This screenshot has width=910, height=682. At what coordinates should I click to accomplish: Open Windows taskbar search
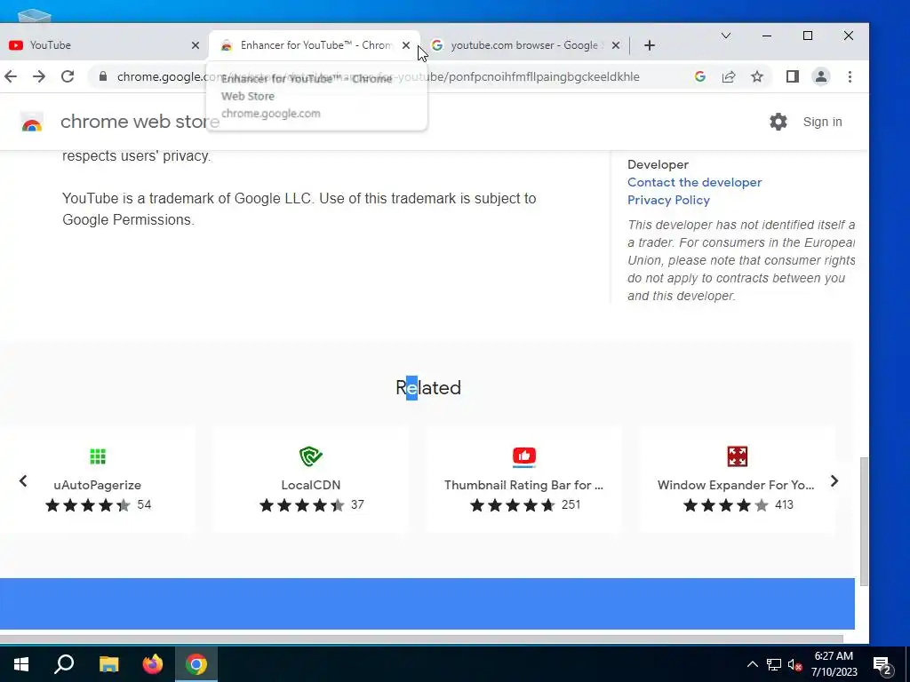click(x=64, y=664)
